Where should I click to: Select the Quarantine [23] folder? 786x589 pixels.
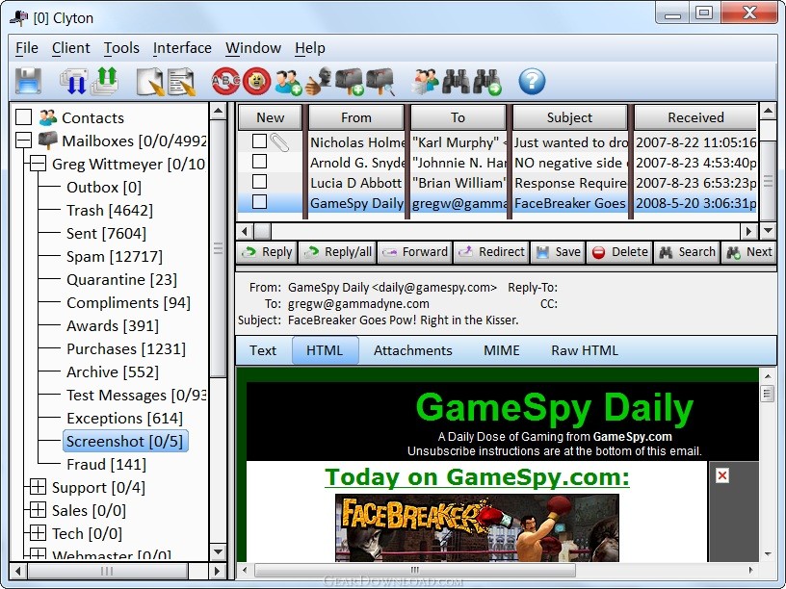click(x=121, y=279)
